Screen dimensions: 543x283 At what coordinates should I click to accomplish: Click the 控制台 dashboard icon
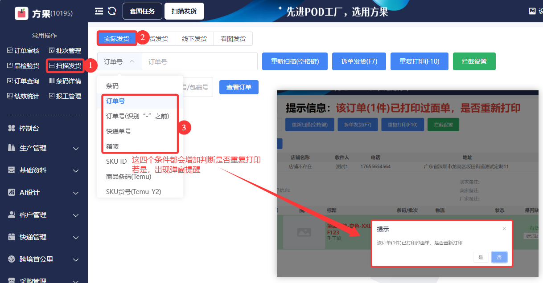pyautogui.click(x=12, y=128)
